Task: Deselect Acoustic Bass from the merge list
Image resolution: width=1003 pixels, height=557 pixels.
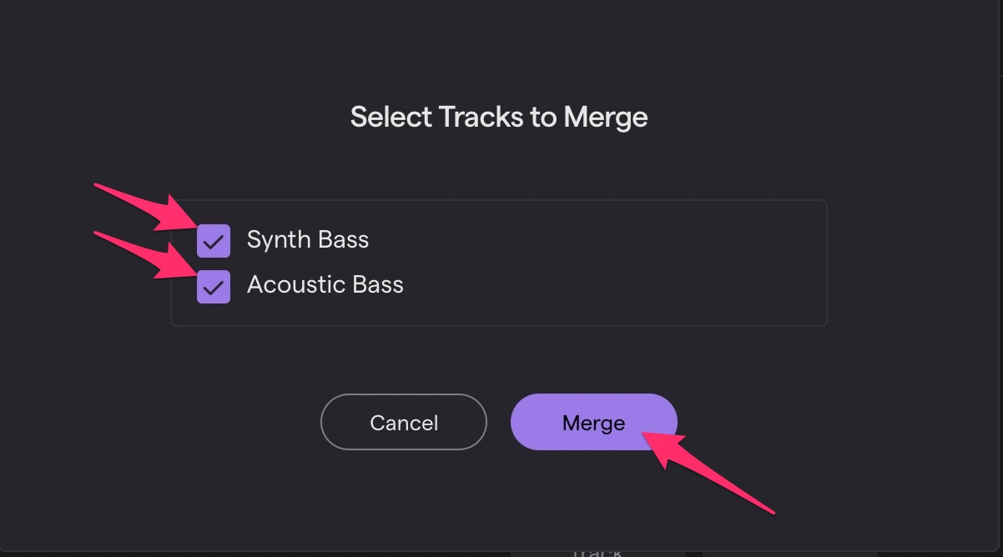Action: pyautogui.click(x=214, y=287)
